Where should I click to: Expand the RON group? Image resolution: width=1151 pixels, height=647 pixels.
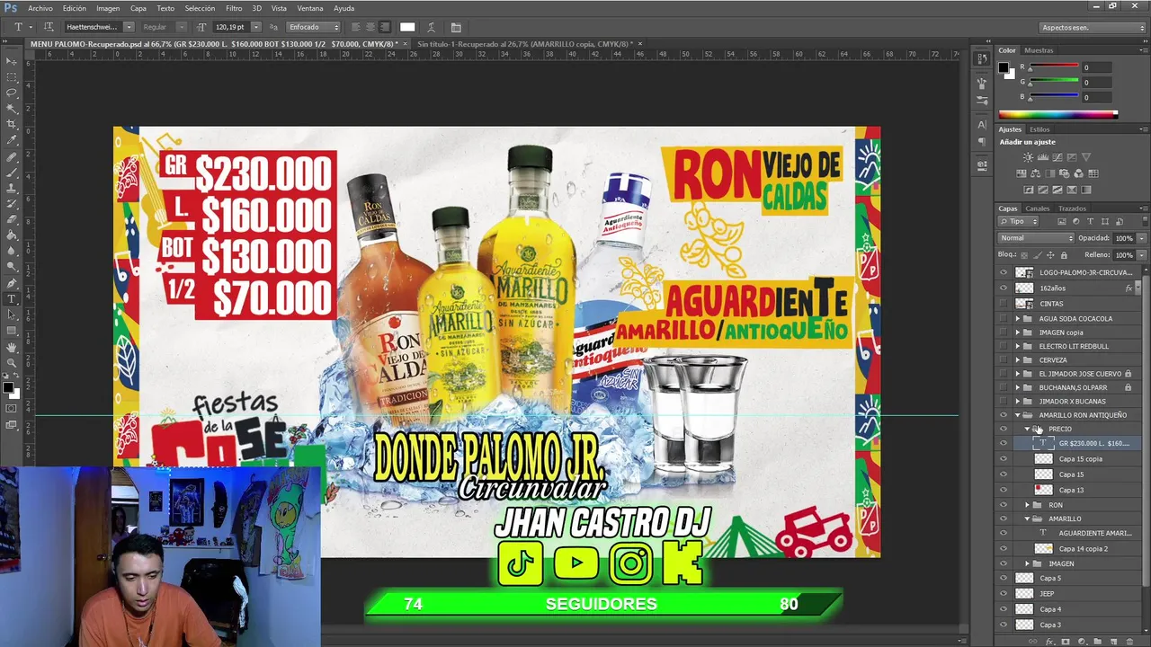[1028, 505]
